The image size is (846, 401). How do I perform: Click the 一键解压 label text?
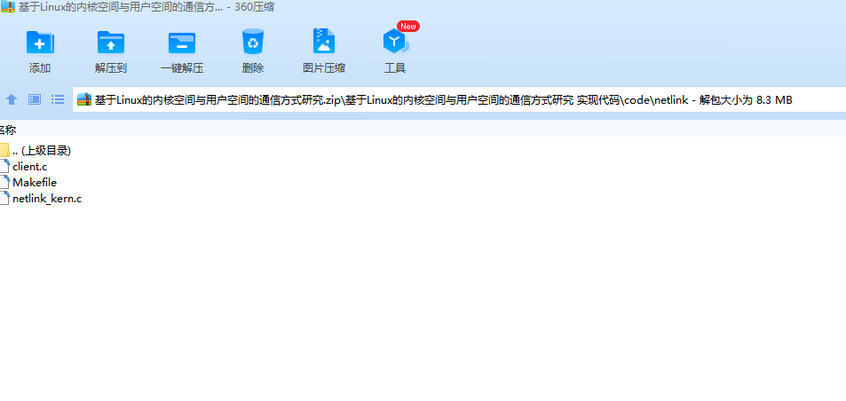pos(182,68)
